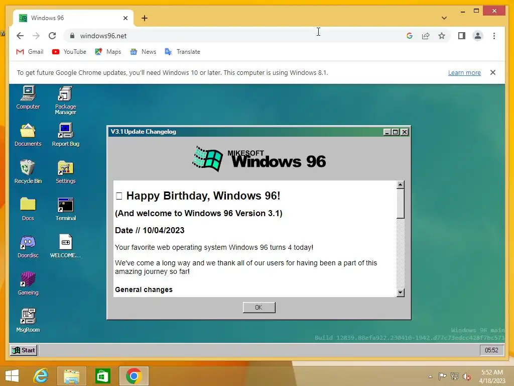Open File Explorer from the taskbar

[x=71, y=376]
